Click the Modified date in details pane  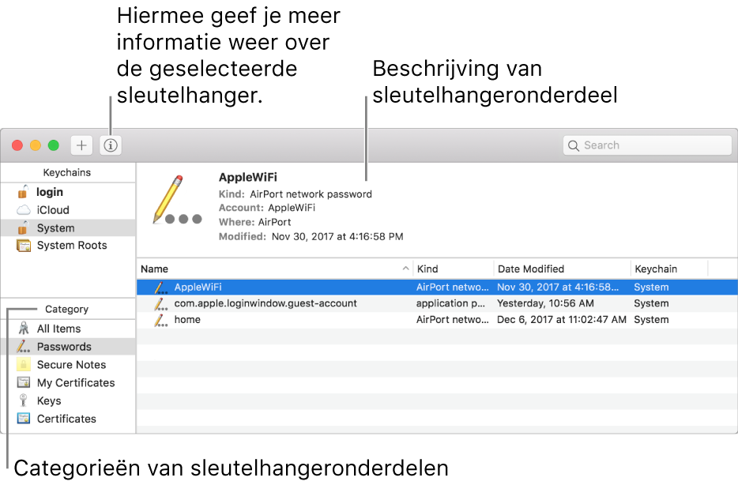(337, 237)
